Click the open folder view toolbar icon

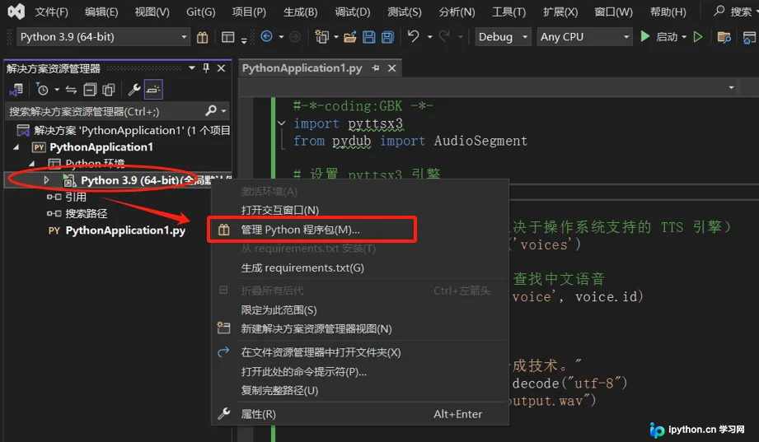coord(724,37)
